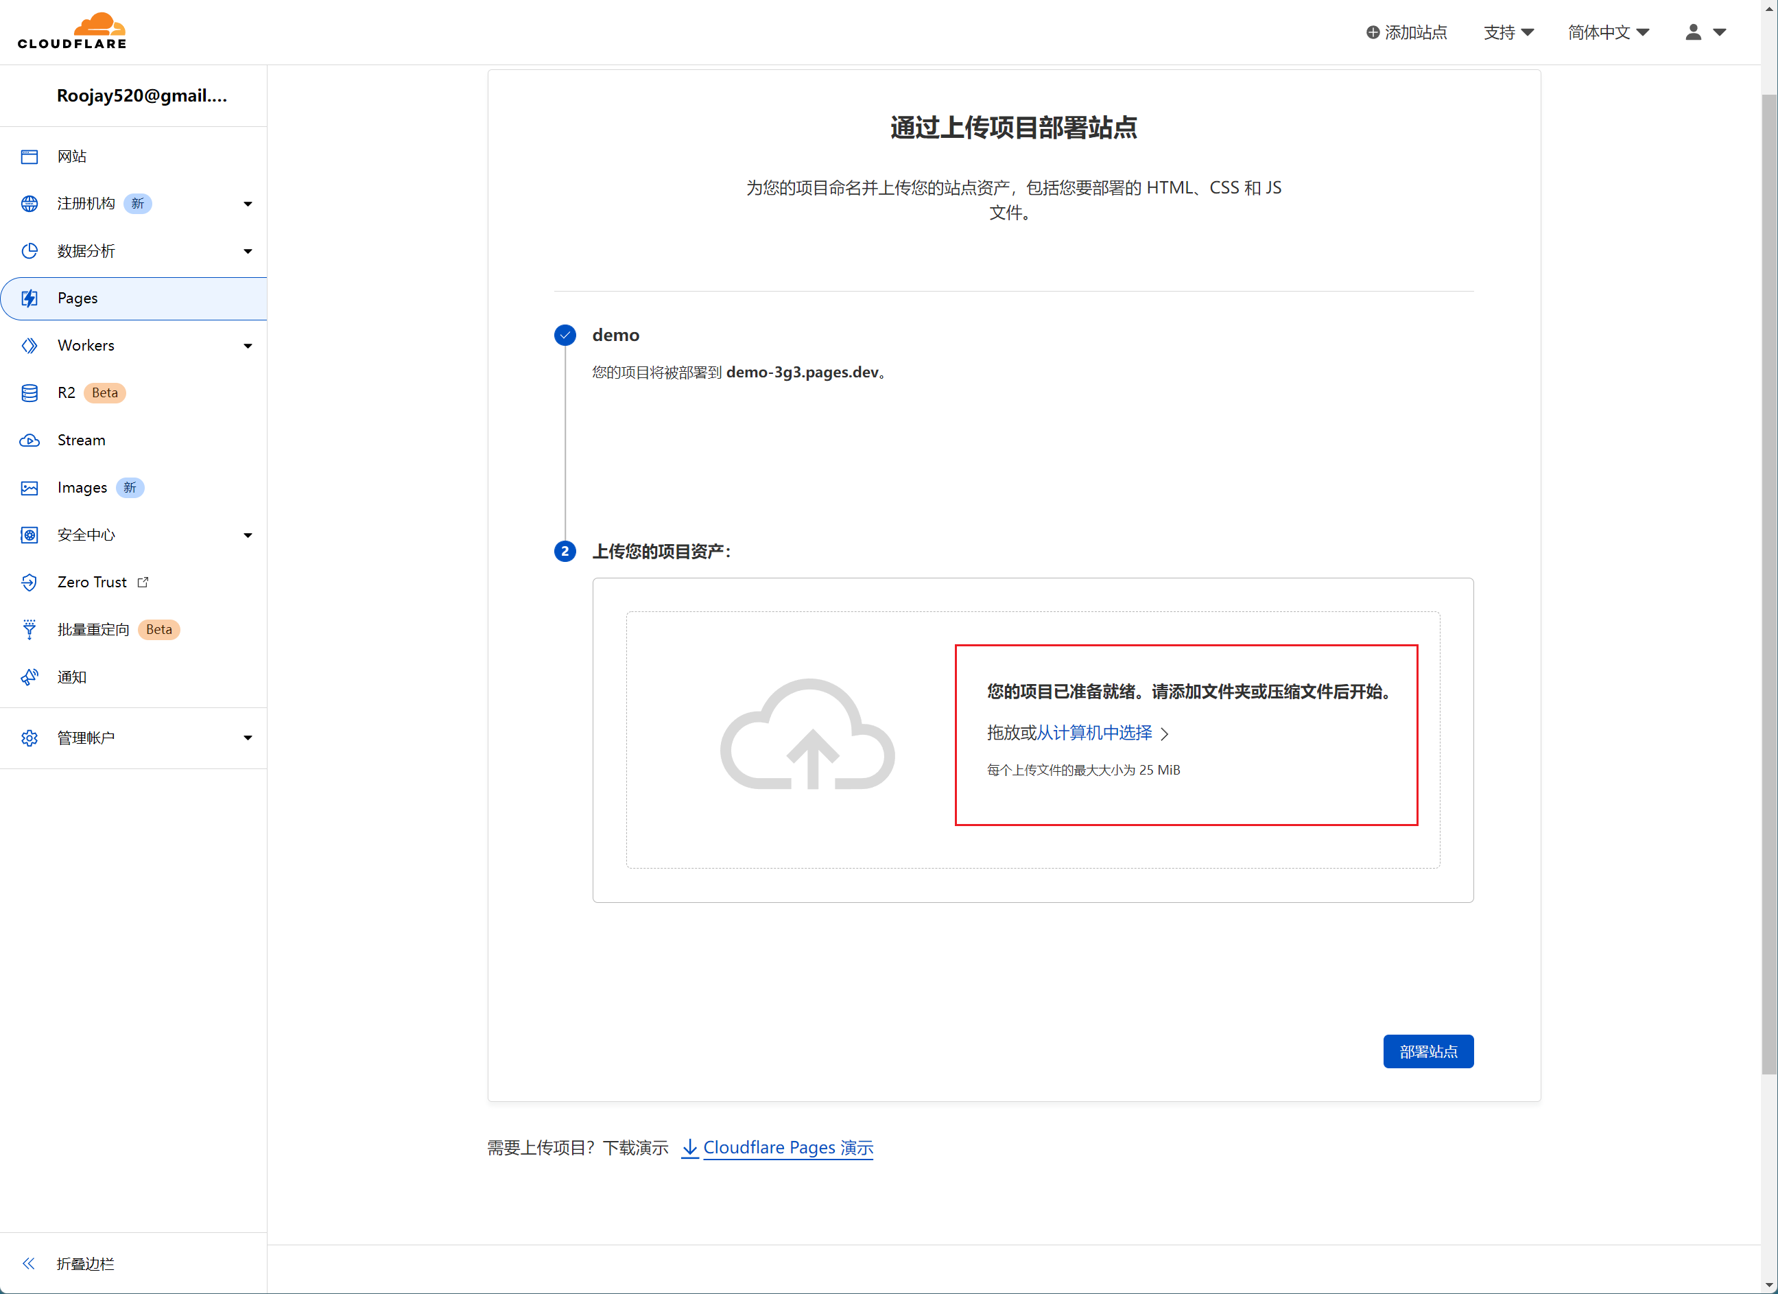The height and width of the screenshot is (1294, 1778).
Task: Click the R2 database icon
Action: pyautogui.click(x=29, y=393)
